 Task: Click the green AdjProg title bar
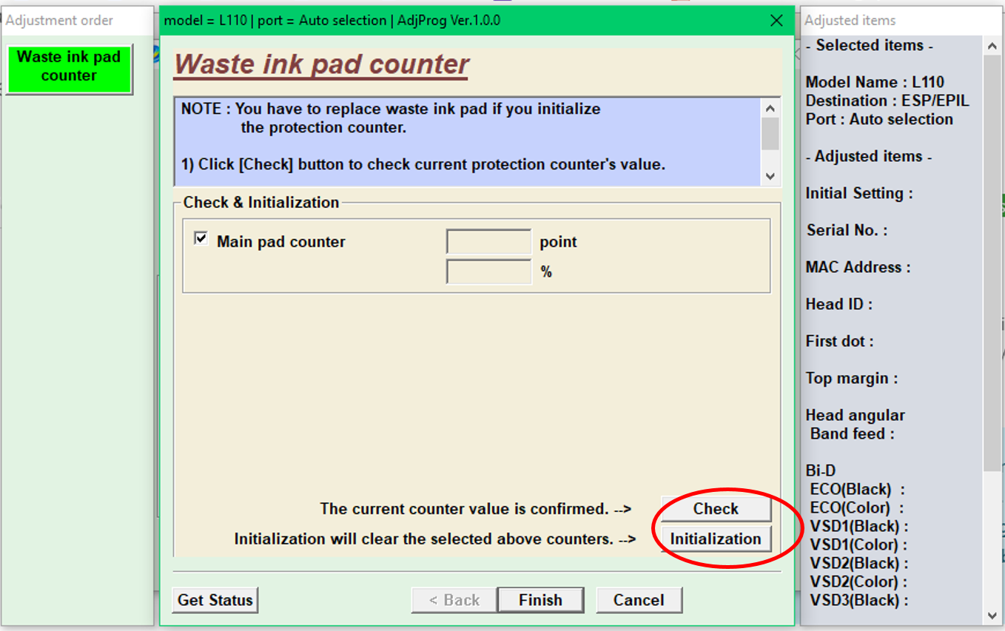coord(444,21)
